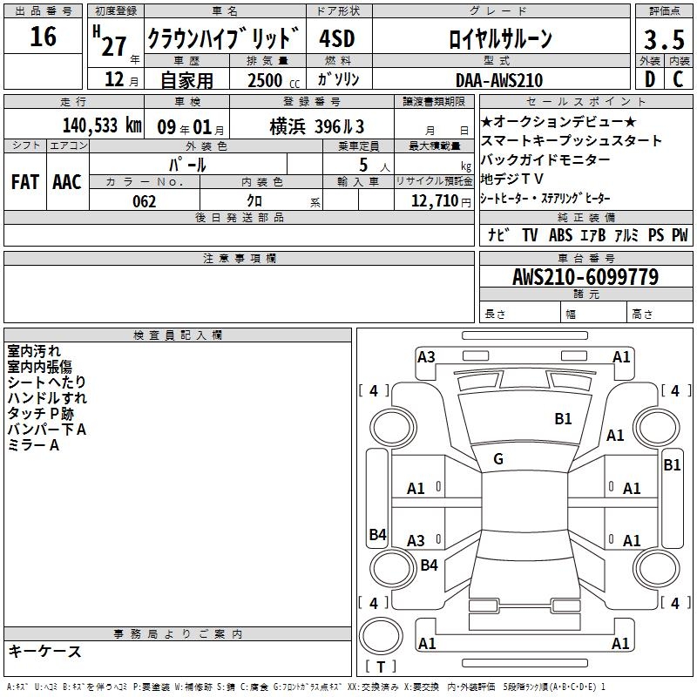The image size is (697, 697).
Task: Click the color number 062
Action: tap(145, 201)
